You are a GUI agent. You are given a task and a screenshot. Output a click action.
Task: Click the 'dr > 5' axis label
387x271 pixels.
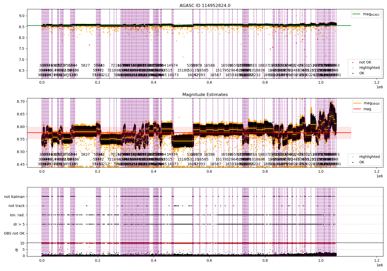(x=19, y=224)
